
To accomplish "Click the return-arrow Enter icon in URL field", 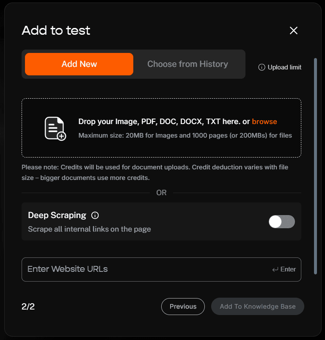I will tap(275, 269).
